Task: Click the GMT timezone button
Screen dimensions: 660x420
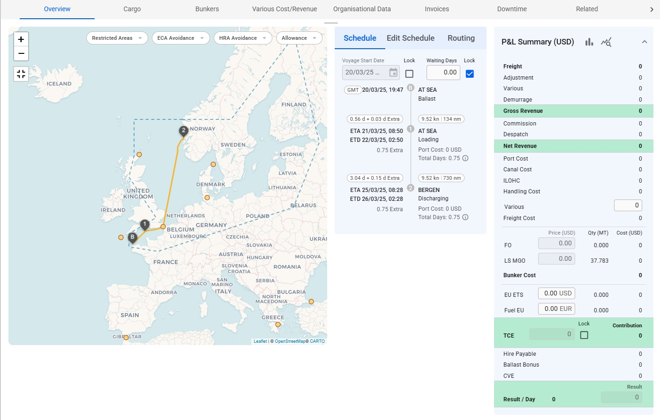Action: [353, 90]
